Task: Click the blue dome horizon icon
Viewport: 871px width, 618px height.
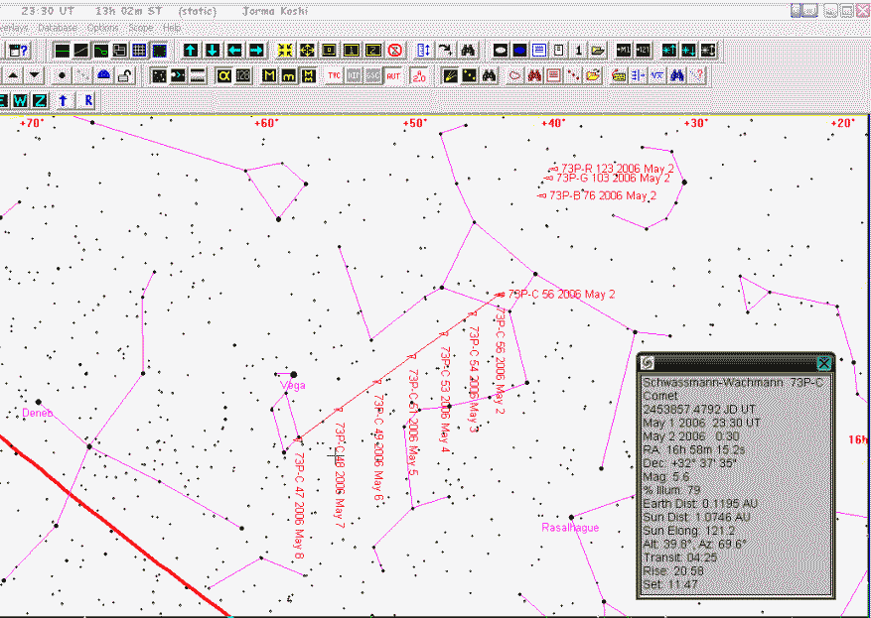Action: 104,75
